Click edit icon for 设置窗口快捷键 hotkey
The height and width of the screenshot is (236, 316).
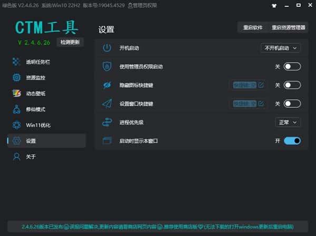pyautogui.click(x=261, y=104)
